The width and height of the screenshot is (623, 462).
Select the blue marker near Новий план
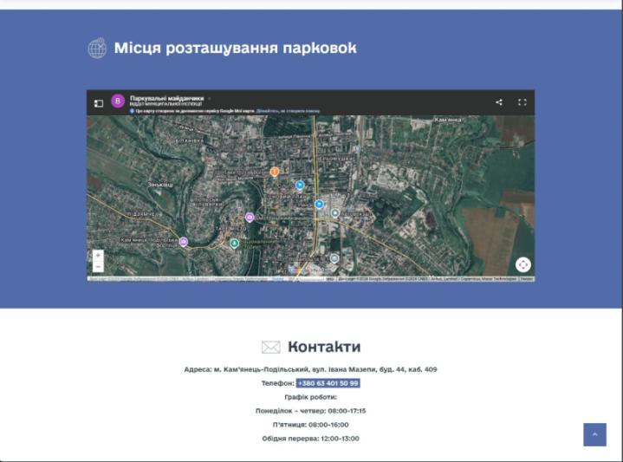(x=300, y=185)
